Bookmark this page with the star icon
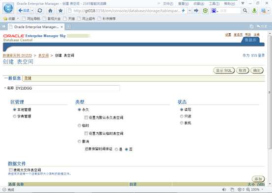 coord(60,11)
